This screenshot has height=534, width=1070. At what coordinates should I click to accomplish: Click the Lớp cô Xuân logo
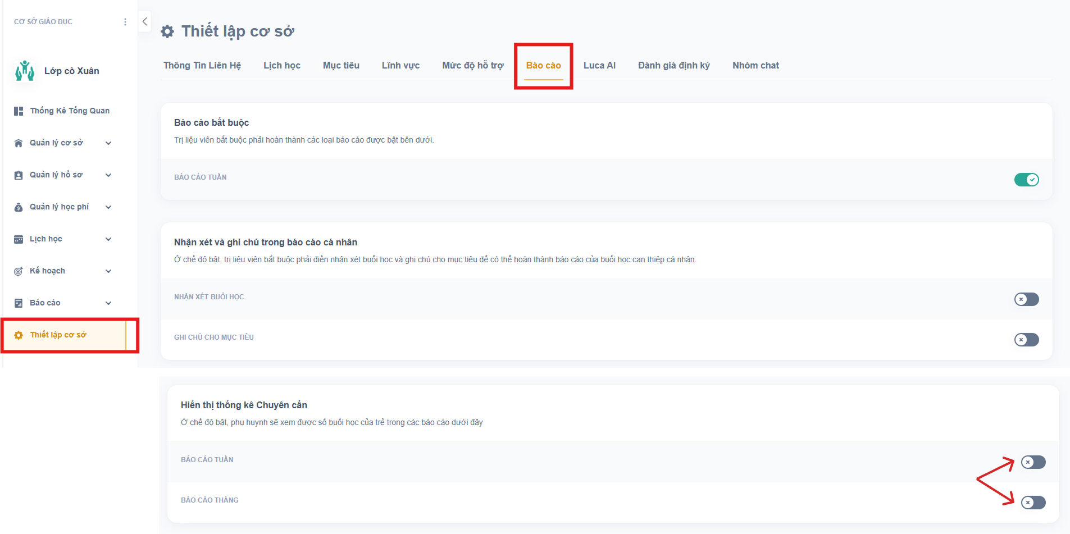tap(25, 71)
